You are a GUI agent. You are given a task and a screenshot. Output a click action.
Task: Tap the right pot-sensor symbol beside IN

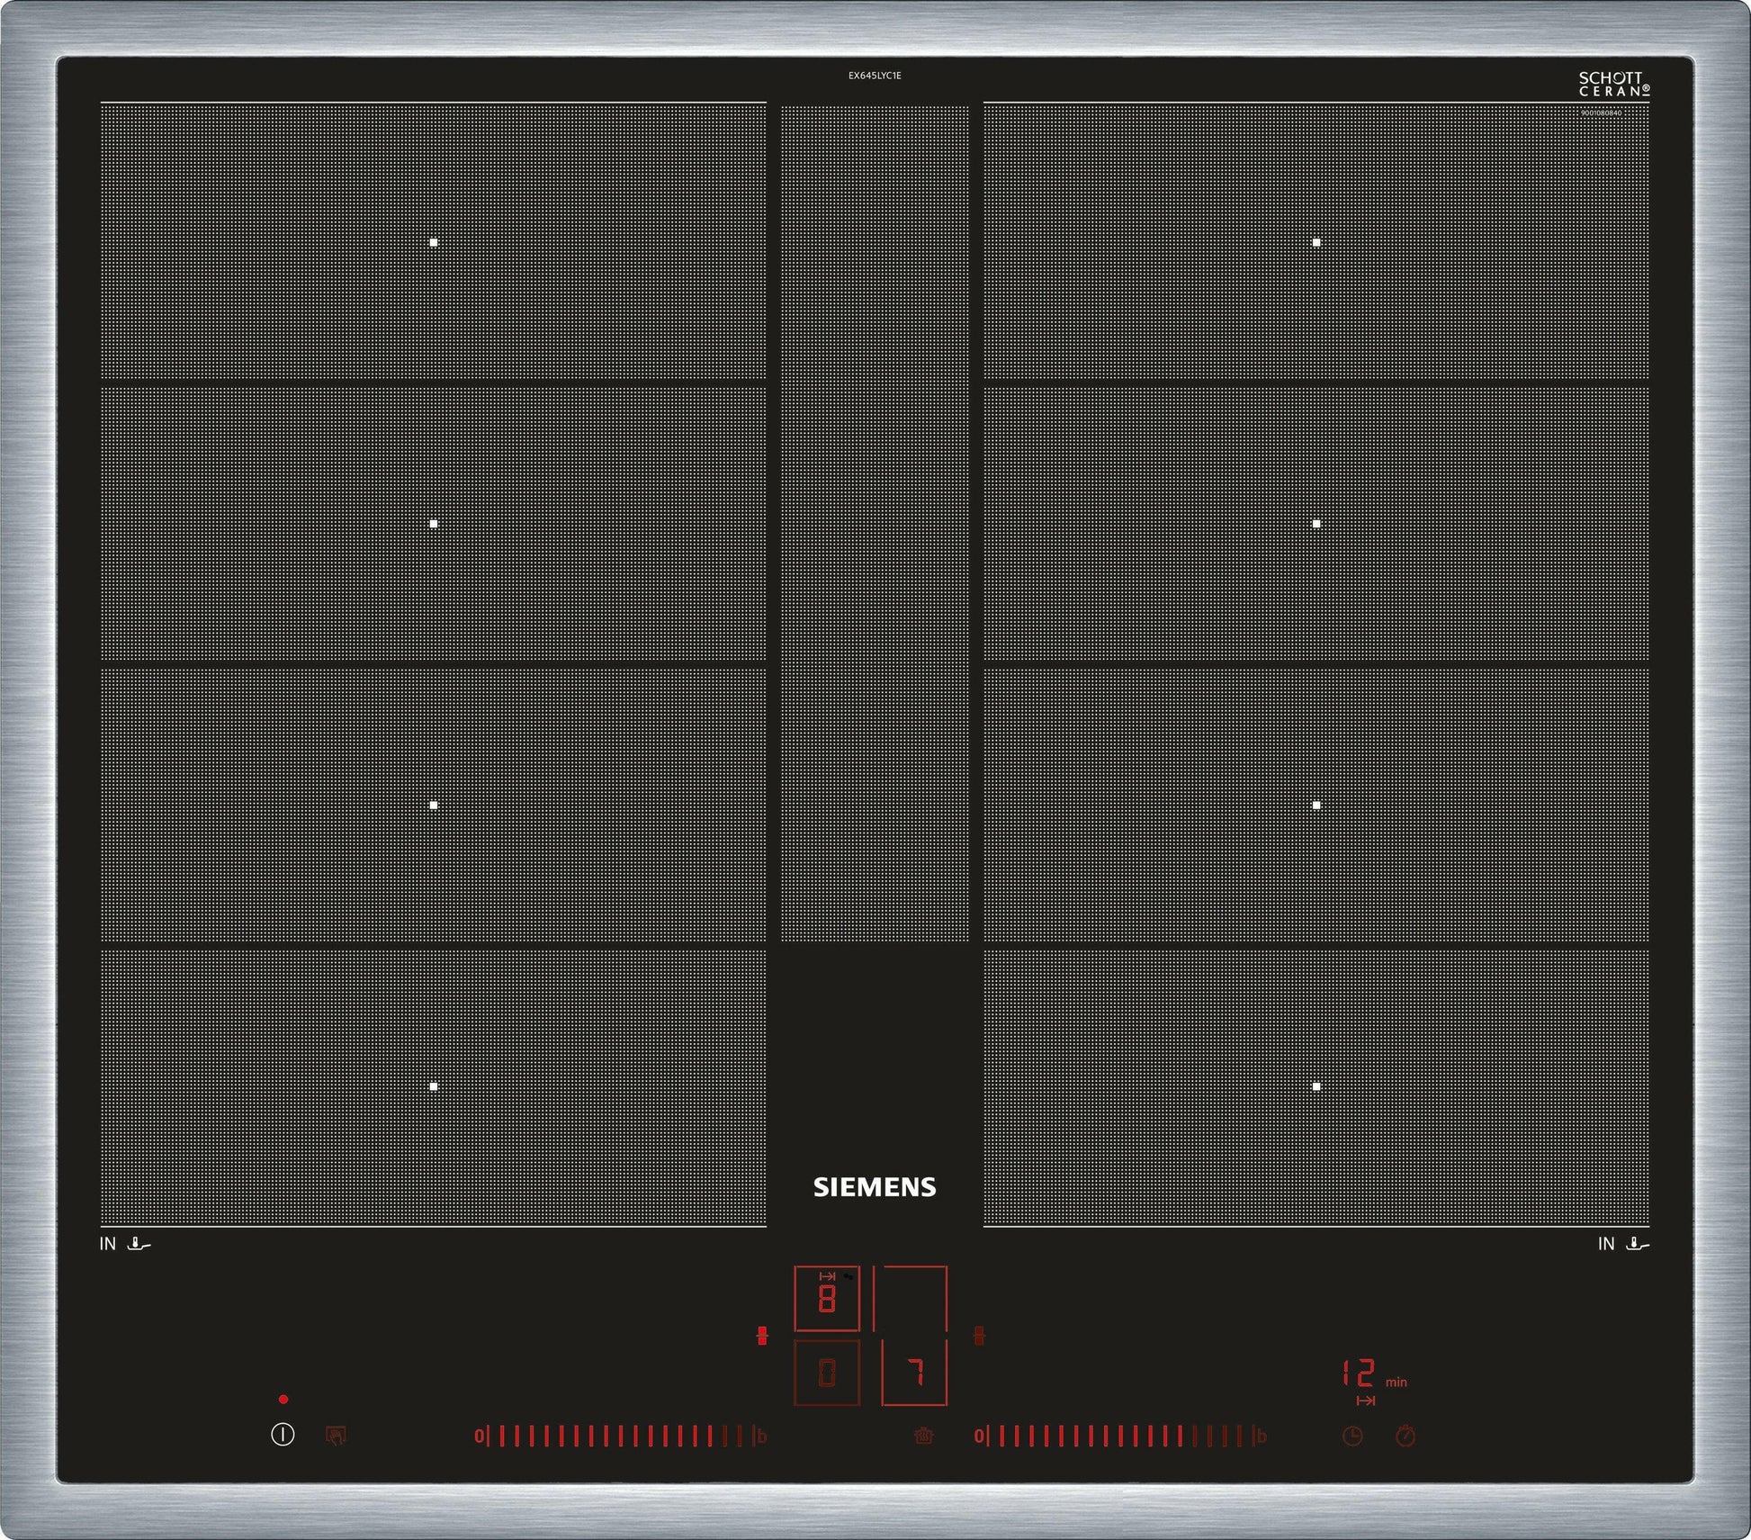coord(1638,1244)
